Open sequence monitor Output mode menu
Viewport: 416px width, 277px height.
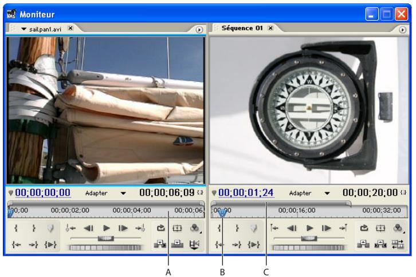pos(398,227)
